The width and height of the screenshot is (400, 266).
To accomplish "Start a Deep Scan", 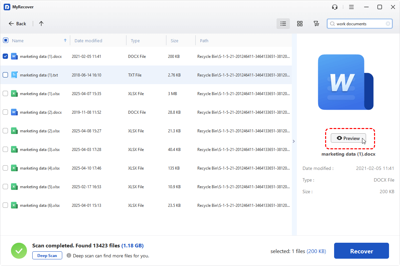I will pos(47,255).
